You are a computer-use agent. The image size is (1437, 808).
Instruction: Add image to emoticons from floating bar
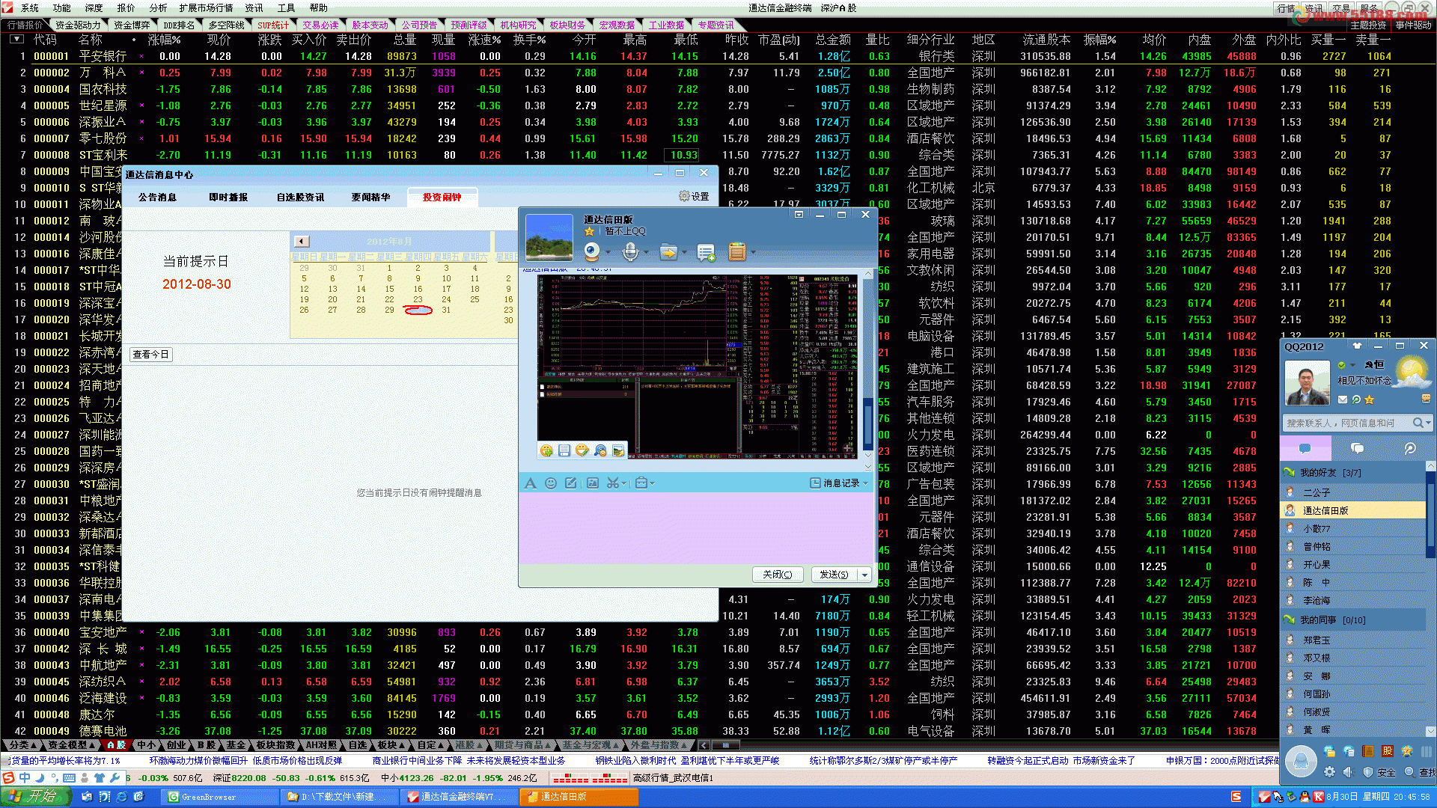[546, 450]
